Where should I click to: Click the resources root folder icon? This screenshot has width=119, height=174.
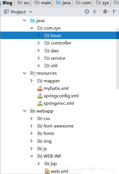(33, 74)
